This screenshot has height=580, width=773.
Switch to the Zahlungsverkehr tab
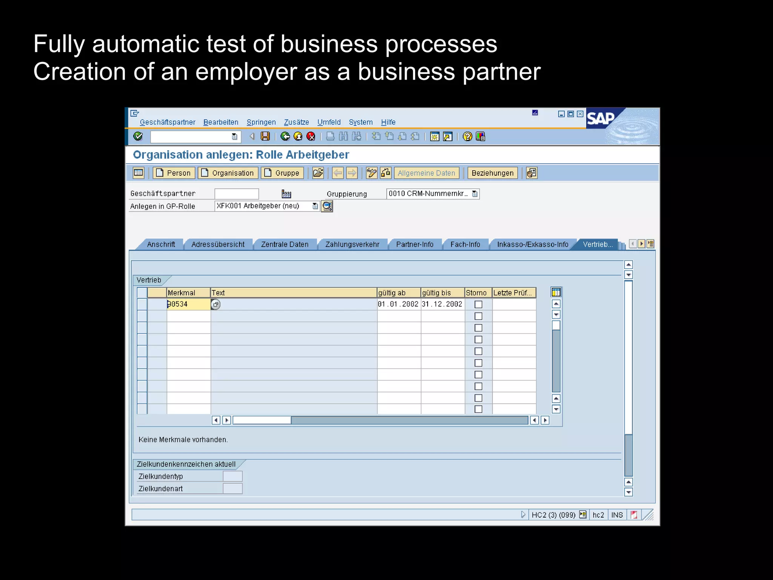352,244
